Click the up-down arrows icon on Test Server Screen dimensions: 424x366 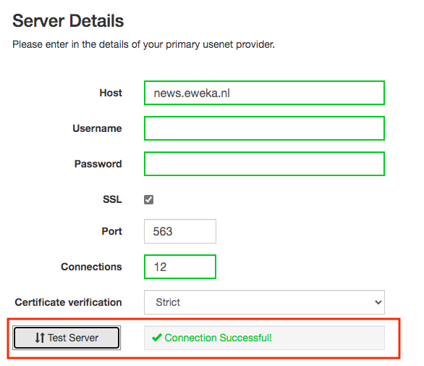40,338
